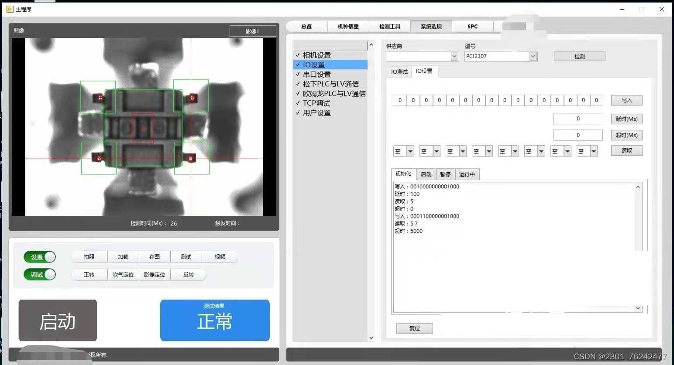Switch to the 检测工具 tab
Viewport: 674px width, 365px height.
[389, 26]
